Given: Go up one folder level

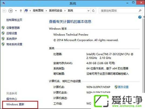Looking at the screenshot, I should [x=21, y=11].
